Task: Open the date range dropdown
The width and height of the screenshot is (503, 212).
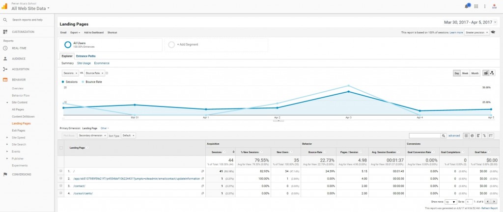Action: coord(471,23)
